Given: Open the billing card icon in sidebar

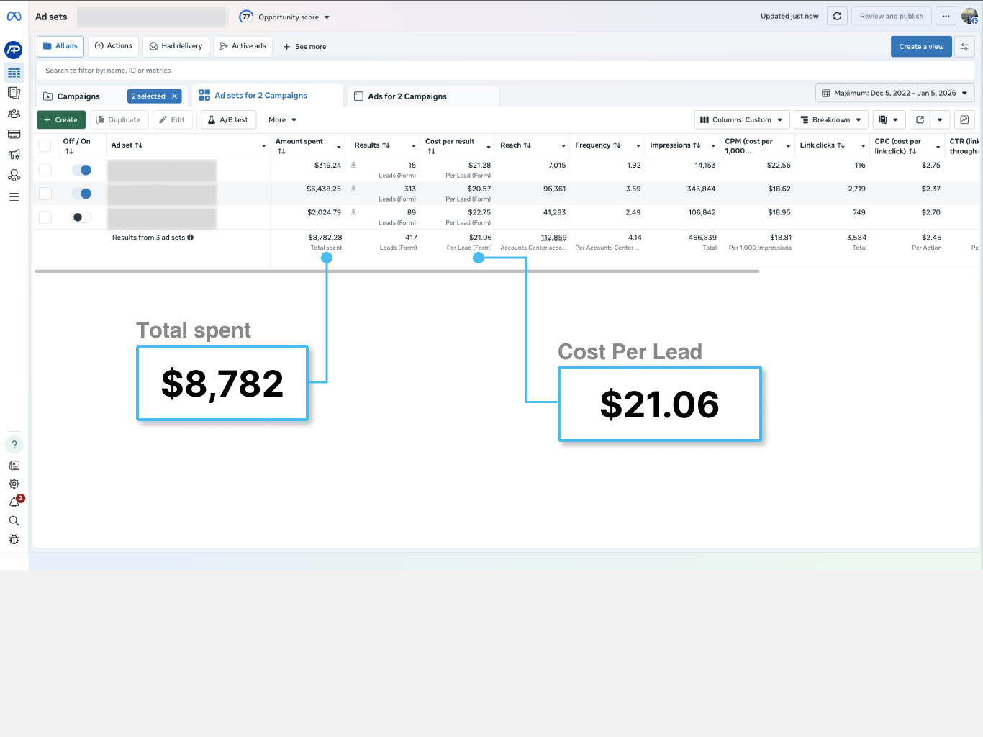Looking at the screenshot, I should [x=14, y=135].
